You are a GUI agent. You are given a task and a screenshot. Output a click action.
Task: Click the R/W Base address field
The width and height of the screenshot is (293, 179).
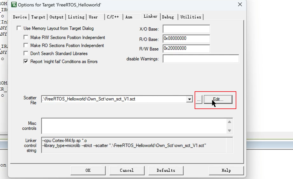(x=186, y=48)
